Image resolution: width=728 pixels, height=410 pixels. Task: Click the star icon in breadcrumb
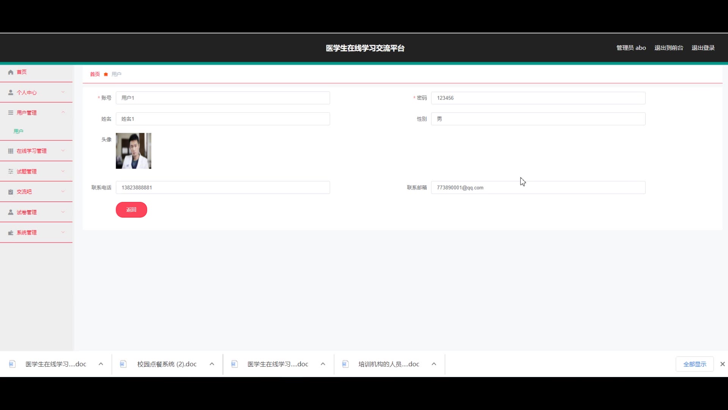pyautogui.click(x=106, y=74)
